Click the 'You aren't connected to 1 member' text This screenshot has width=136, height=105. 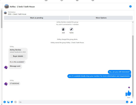point(67,24)
